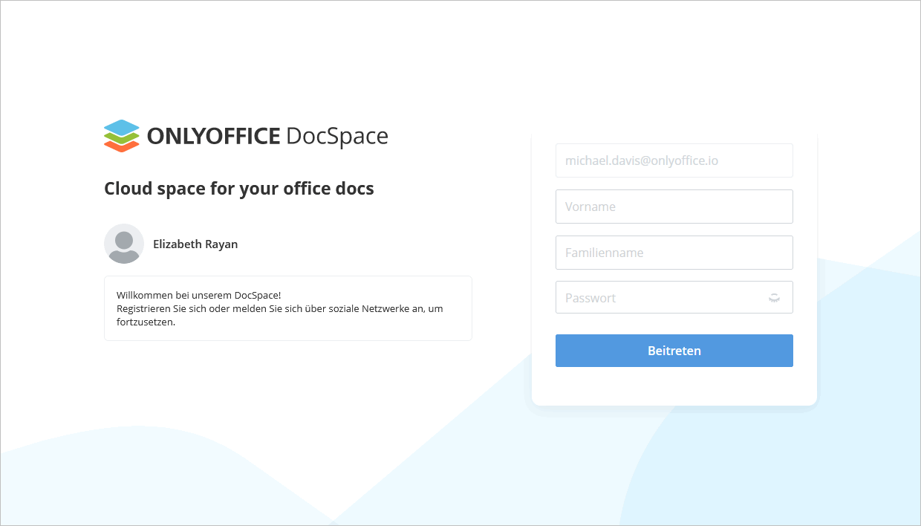Focus the Familienname input field

point(674,253)
